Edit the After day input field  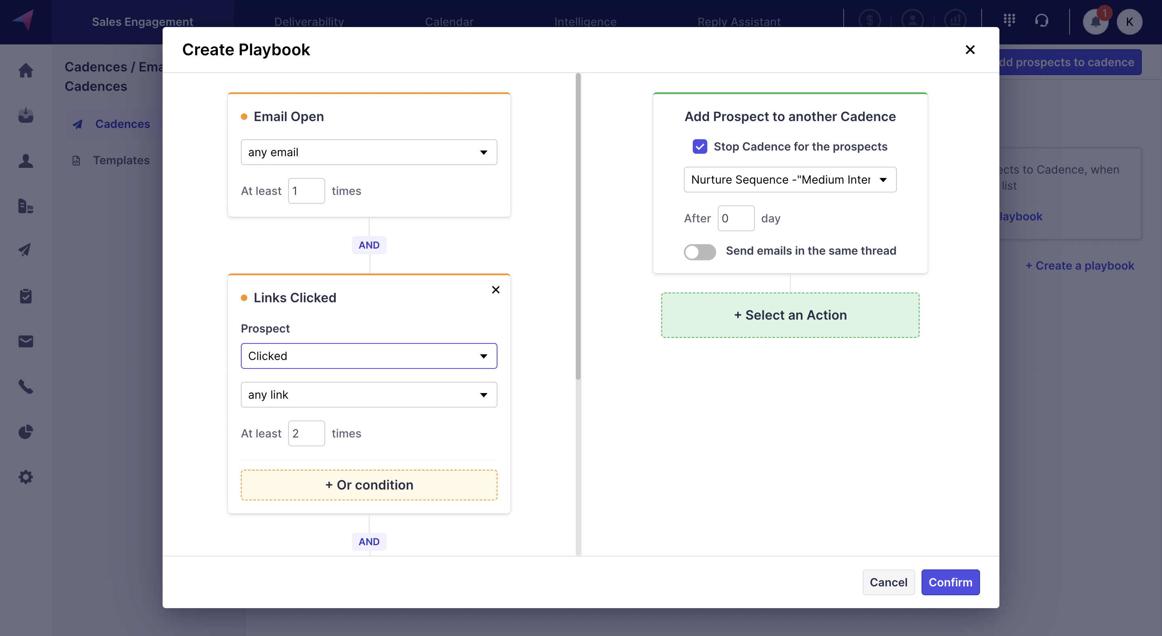coord(735,218)
